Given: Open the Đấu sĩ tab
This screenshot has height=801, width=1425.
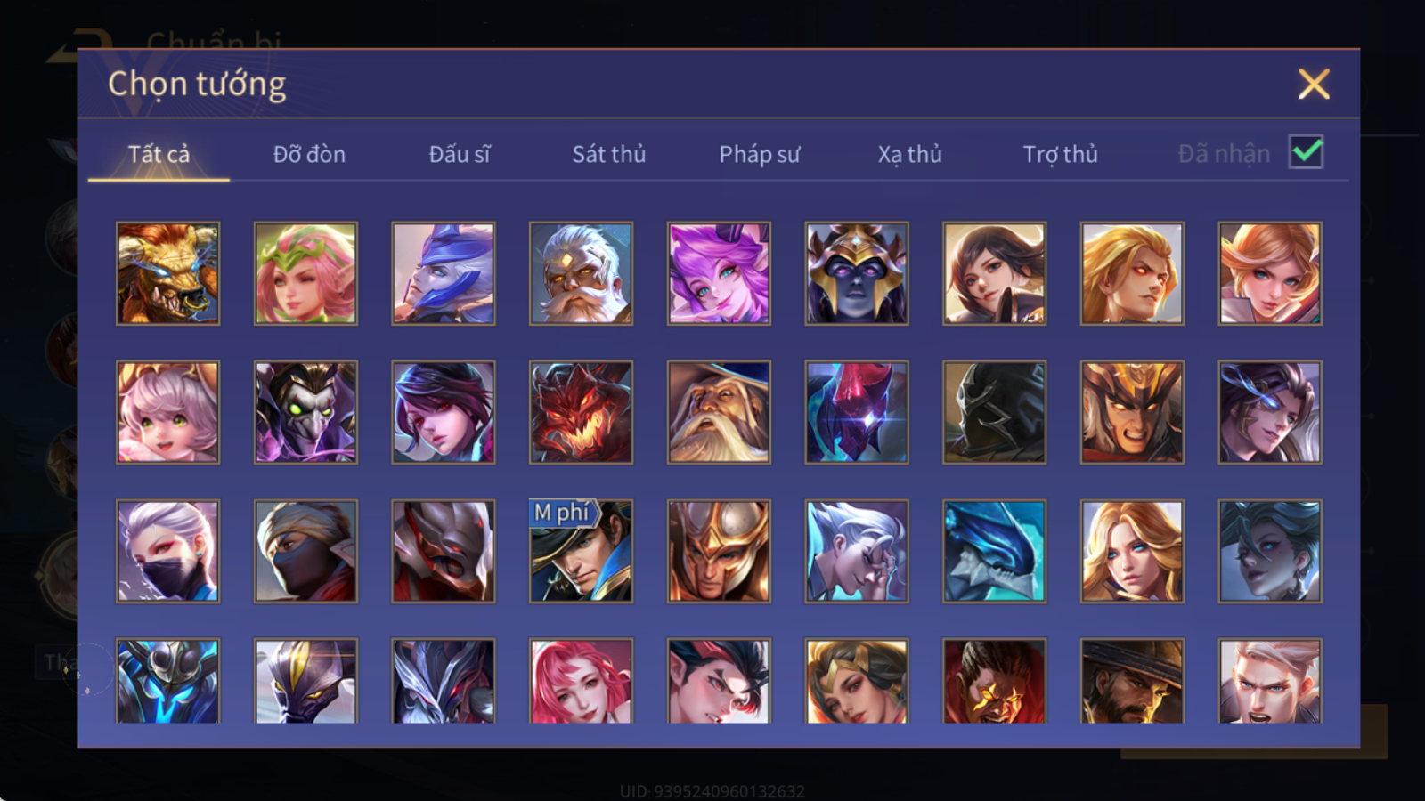Looking at the screenshot, I should coord(460,154).
